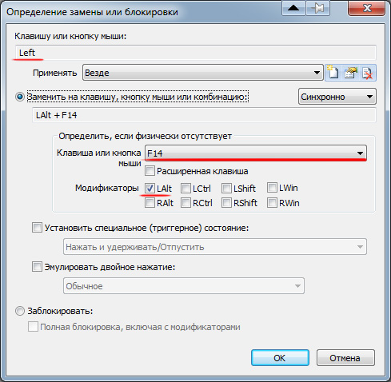Select the Заблокировать radio button

(x=20, y=311)
